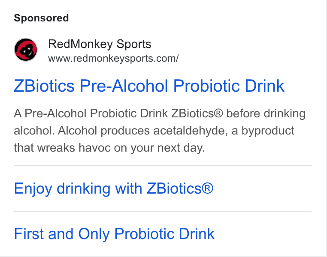This screenshot has width=327, height=257.
Task: Click the divider above Enjoy drinking sitelink
Action: tap(163, 166)
